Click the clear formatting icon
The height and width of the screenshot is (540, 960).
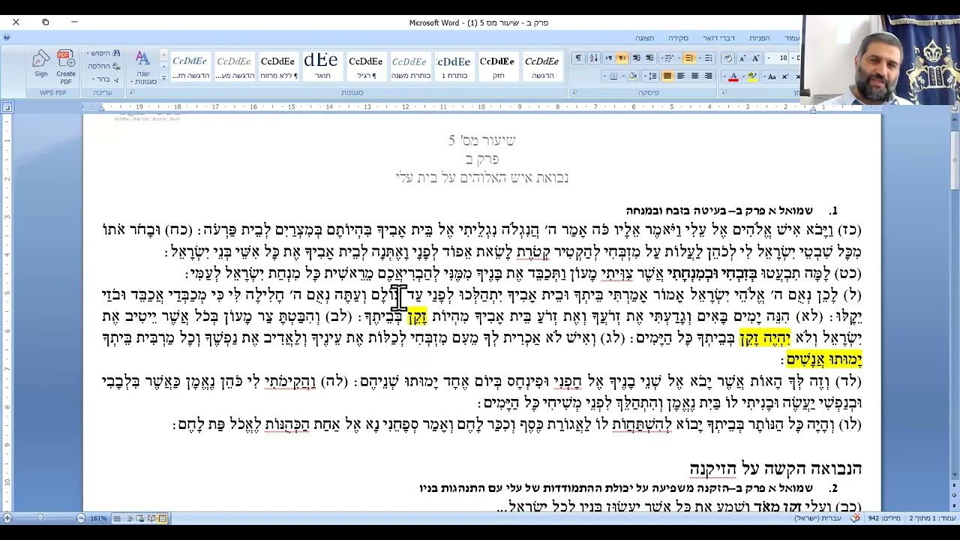pyautogui.click(x=727, y=58)
